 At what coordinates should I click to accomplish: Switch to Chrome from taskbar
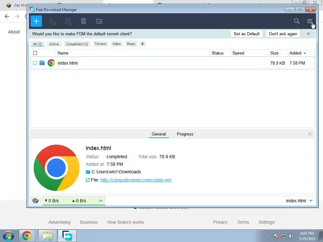click(x=27, y=236)
